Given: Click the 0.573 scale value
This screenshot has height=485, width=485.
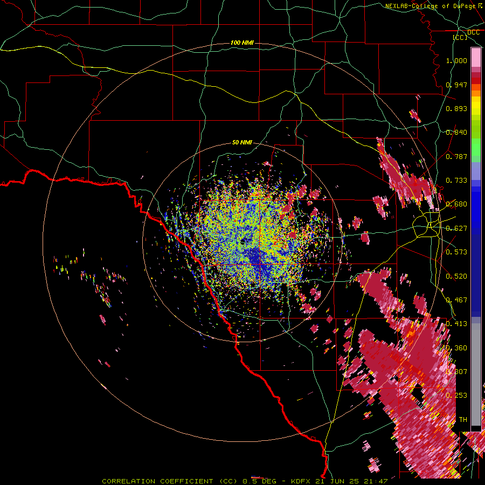Looking at the screenshot, I should (456, 252).
